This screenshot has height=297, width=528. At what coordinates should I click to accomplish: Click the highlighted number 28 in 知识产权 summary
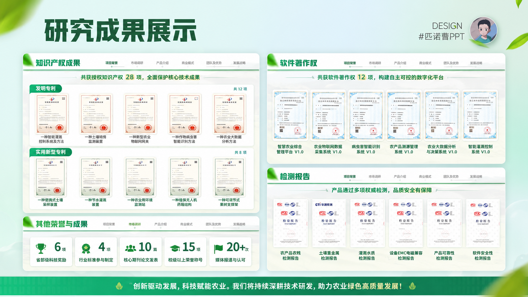click(x=129, y=77)
